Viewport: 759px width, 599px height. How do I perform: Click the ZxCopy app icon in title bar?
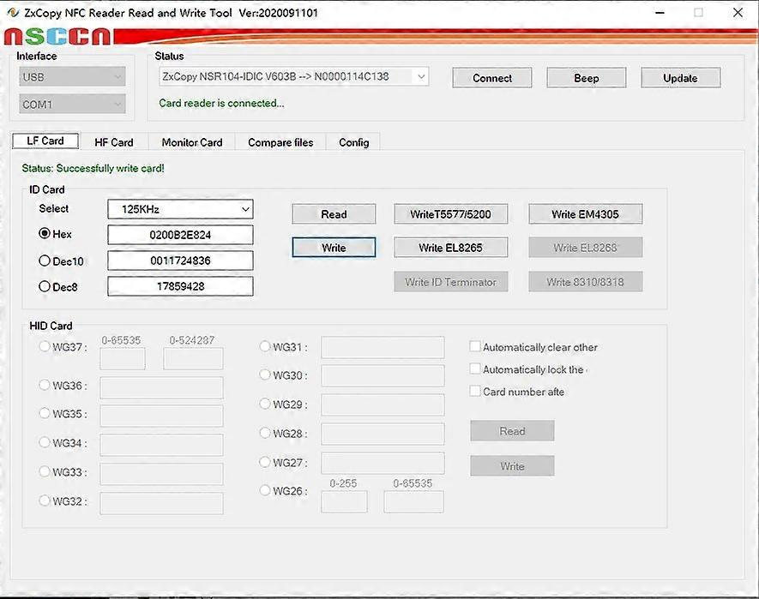click(12, 13)
